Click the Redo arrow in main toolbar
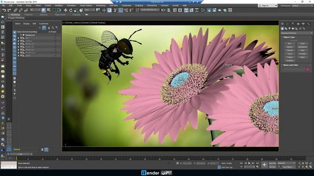 click(x=9, y=10)
